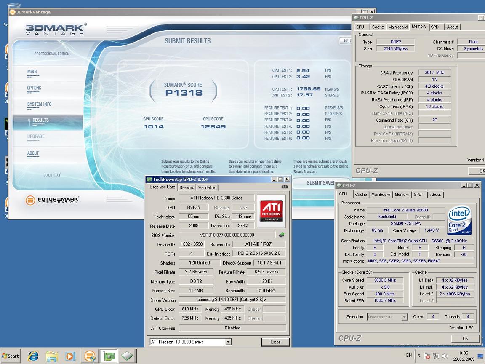Open CPU tab in upper CPU-Z window

[360, 27]
